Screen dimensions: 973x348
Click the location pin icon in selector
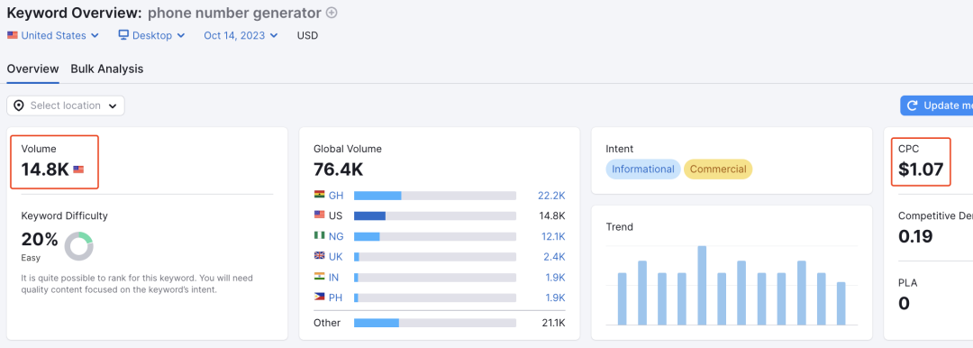19,105
